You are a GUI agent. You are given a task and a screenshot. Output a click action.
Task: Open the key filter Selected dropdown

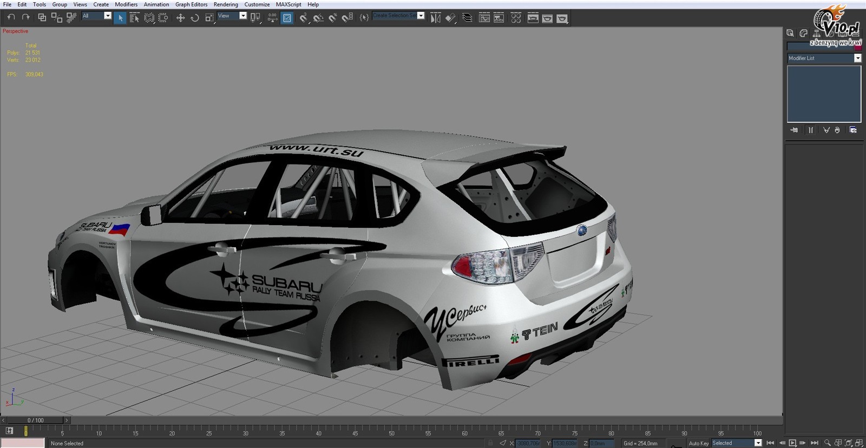[x=758, y=443]
